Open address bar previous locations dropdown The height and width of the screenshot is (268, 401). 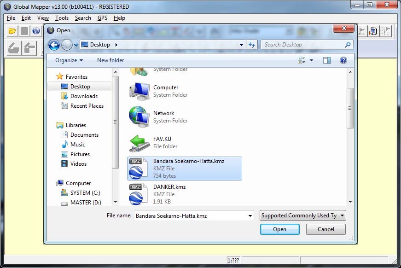241,45
